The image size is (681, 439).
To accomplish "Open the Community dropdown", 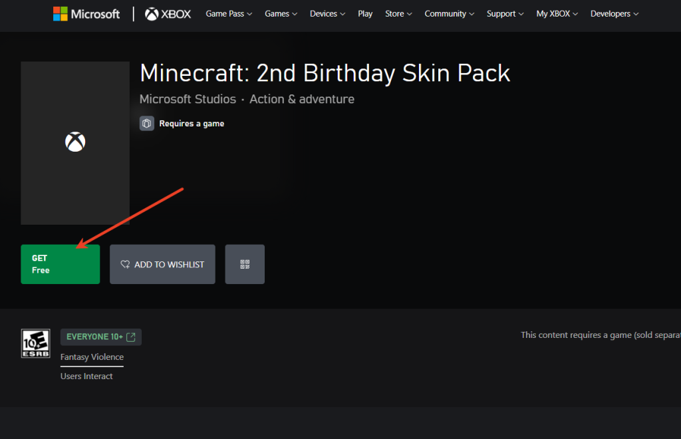I will [x=449, y=14].
